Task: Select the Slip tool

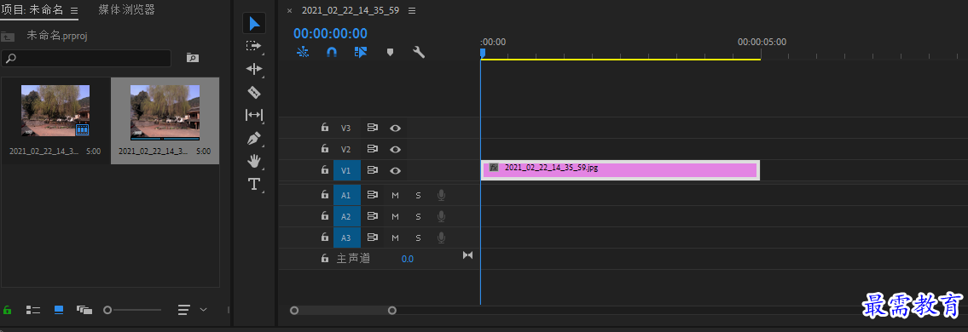Action: point(254,115)
